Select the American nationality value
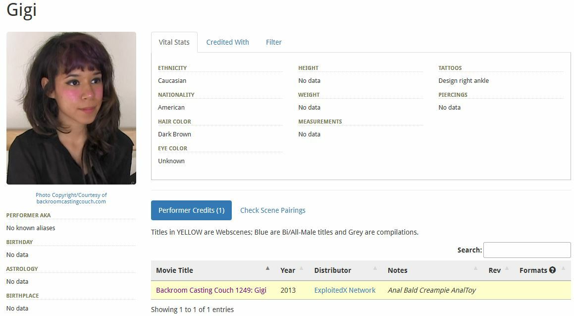The image size is (574, 316). click(171, 108)
